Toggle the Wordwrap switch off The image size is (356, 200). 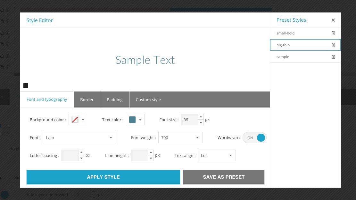click(x=254, y=138)
